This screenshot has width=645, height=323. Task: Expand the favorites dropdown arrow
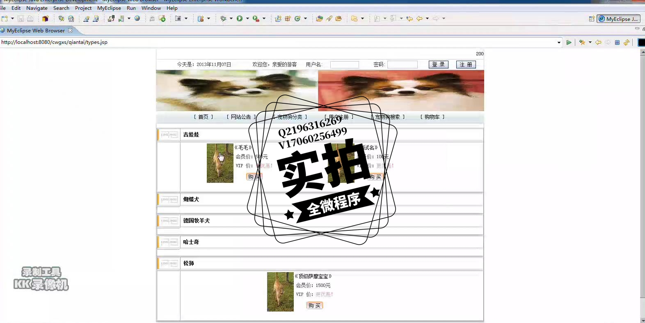590,42
